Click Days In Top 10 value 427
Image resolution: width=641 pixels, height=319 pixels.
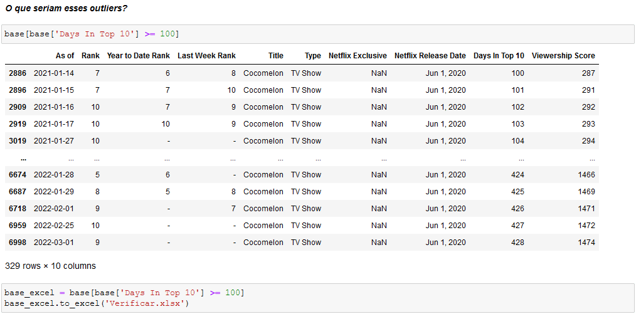tap(517, 225)
